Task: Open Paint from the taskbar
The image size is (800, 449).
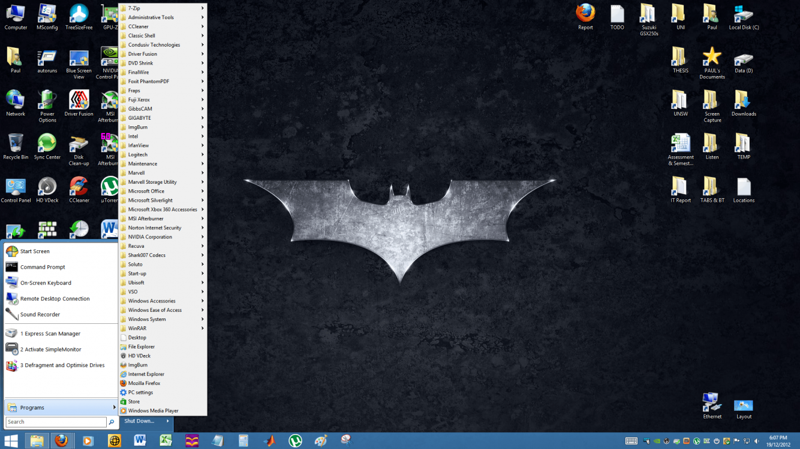Action: (321, 441)
